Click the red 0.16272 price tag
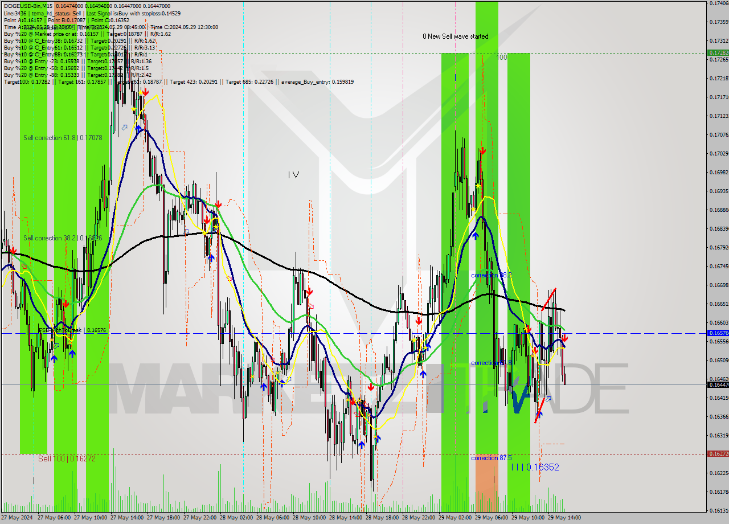 pos(717,453)
